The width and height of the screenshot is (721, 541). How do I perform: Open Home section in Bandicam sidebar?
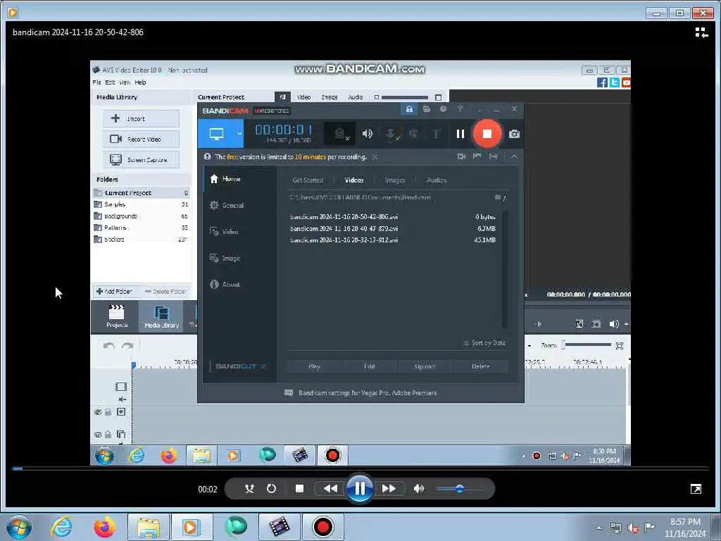coord(225,179)
